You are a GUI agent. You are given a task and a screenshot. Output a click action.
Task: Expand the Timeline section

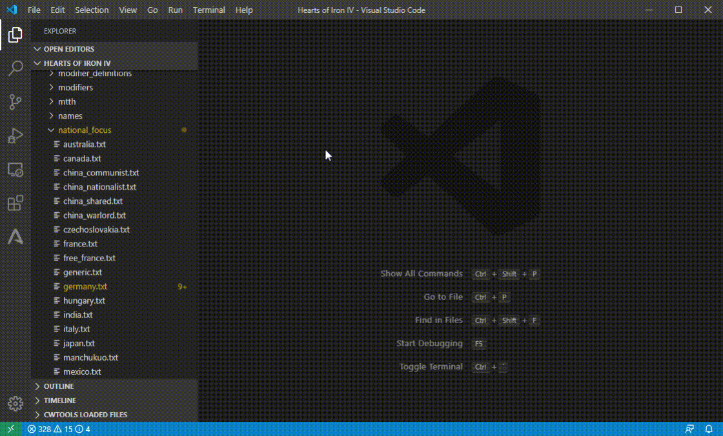click(x=114, y=401)
